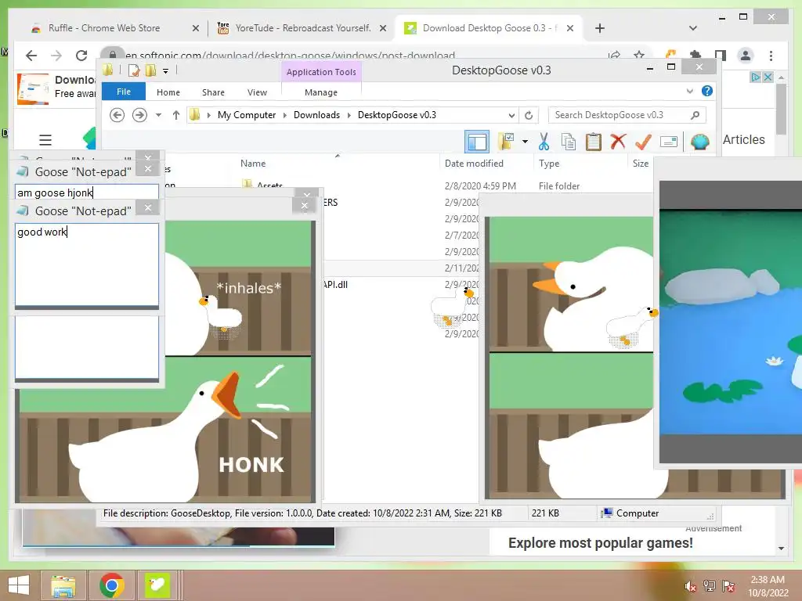Switch to the View ribbon tab
Image resolution: width=802 pixels, height=601 pixels.
(x=257, y=92)
